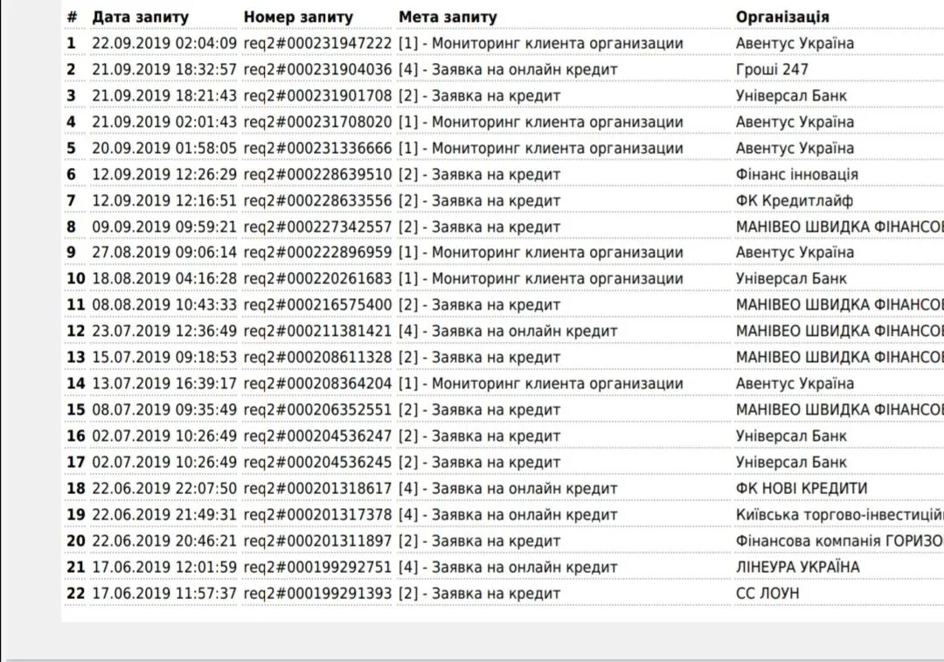Click row number 14 in the table

tap(76, 384)
